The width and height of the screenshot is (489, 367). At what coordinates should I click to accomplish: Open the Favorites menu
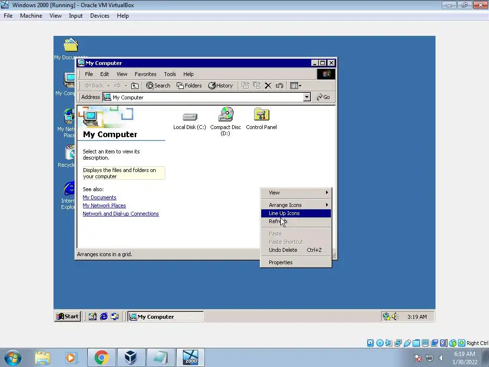(145, 74)
